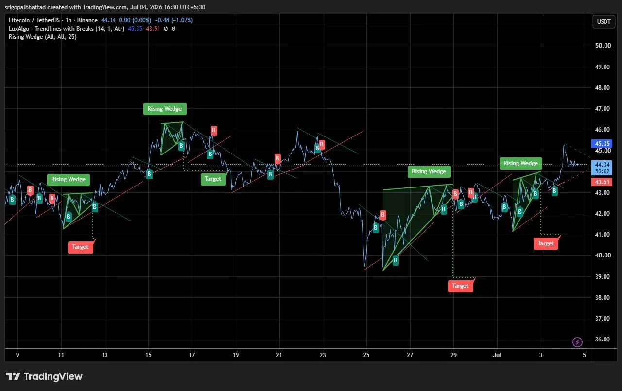Screen dimensions: 622x391
Task: Click the leftmost Rising Wedge label near the 11th
Action: coord(69,179)
